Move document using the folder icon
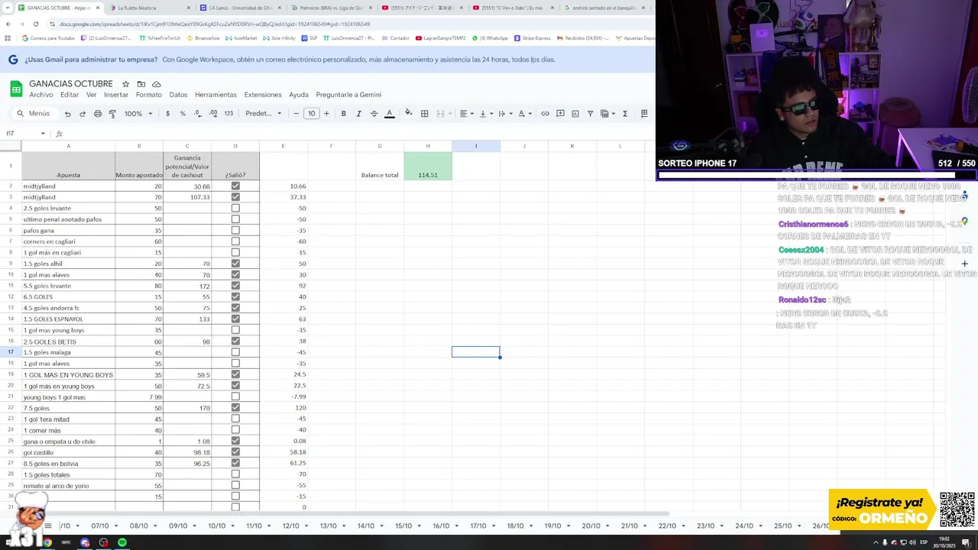978x550 pixels. pyautogui.click(x=141, y=84)
